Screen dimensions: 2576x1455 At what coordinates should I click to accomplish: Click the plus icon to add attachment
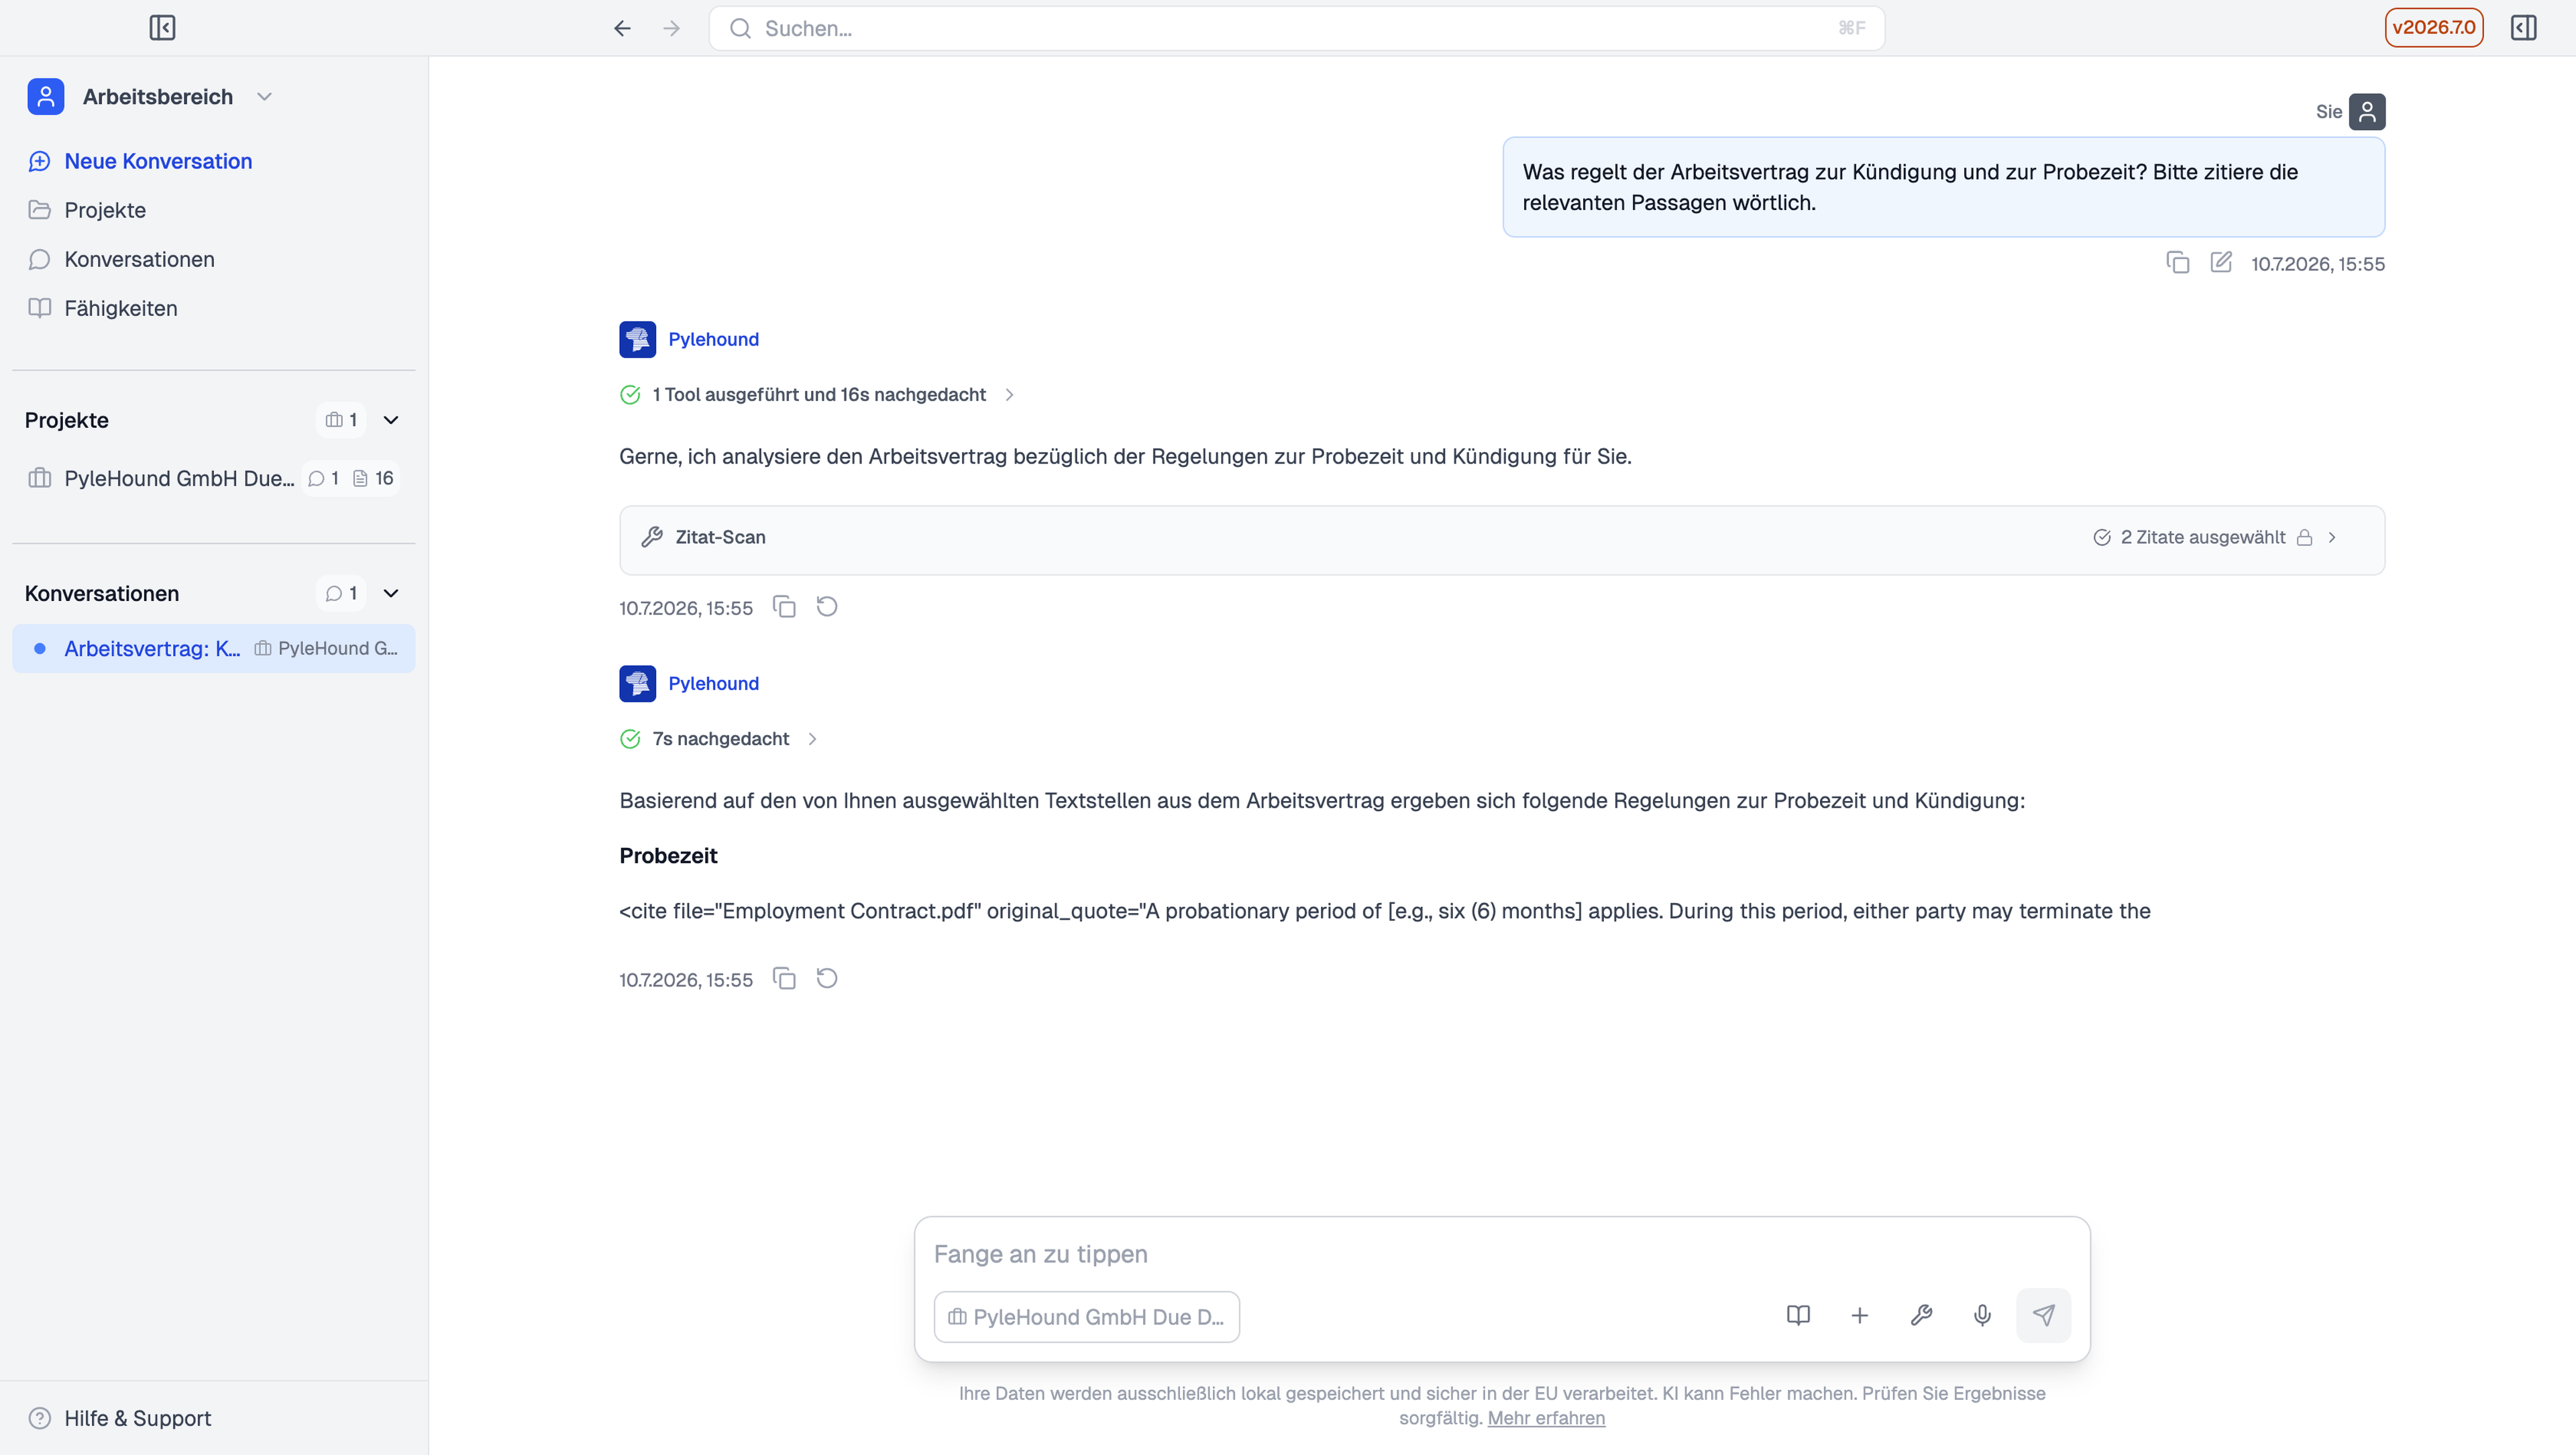1859,1315
